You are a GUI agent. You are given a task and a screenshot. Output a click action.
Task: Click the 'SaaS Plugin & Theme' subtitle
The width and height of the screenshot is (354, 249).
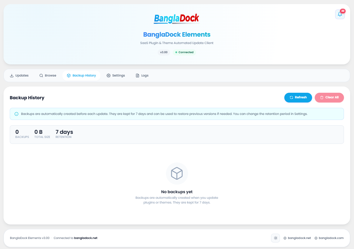click(177, 43)
